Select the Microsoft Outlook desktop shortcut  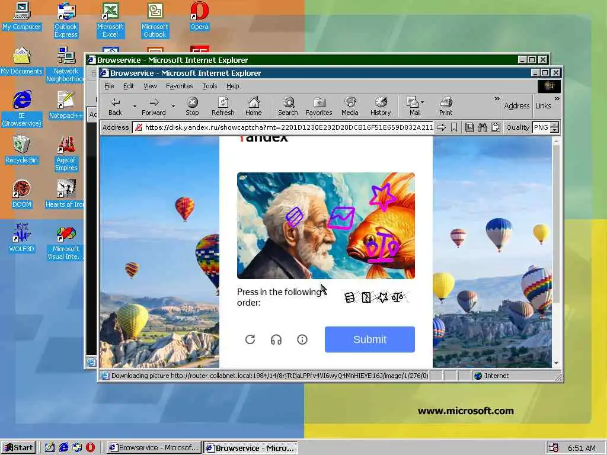click(x=155, y=20)
